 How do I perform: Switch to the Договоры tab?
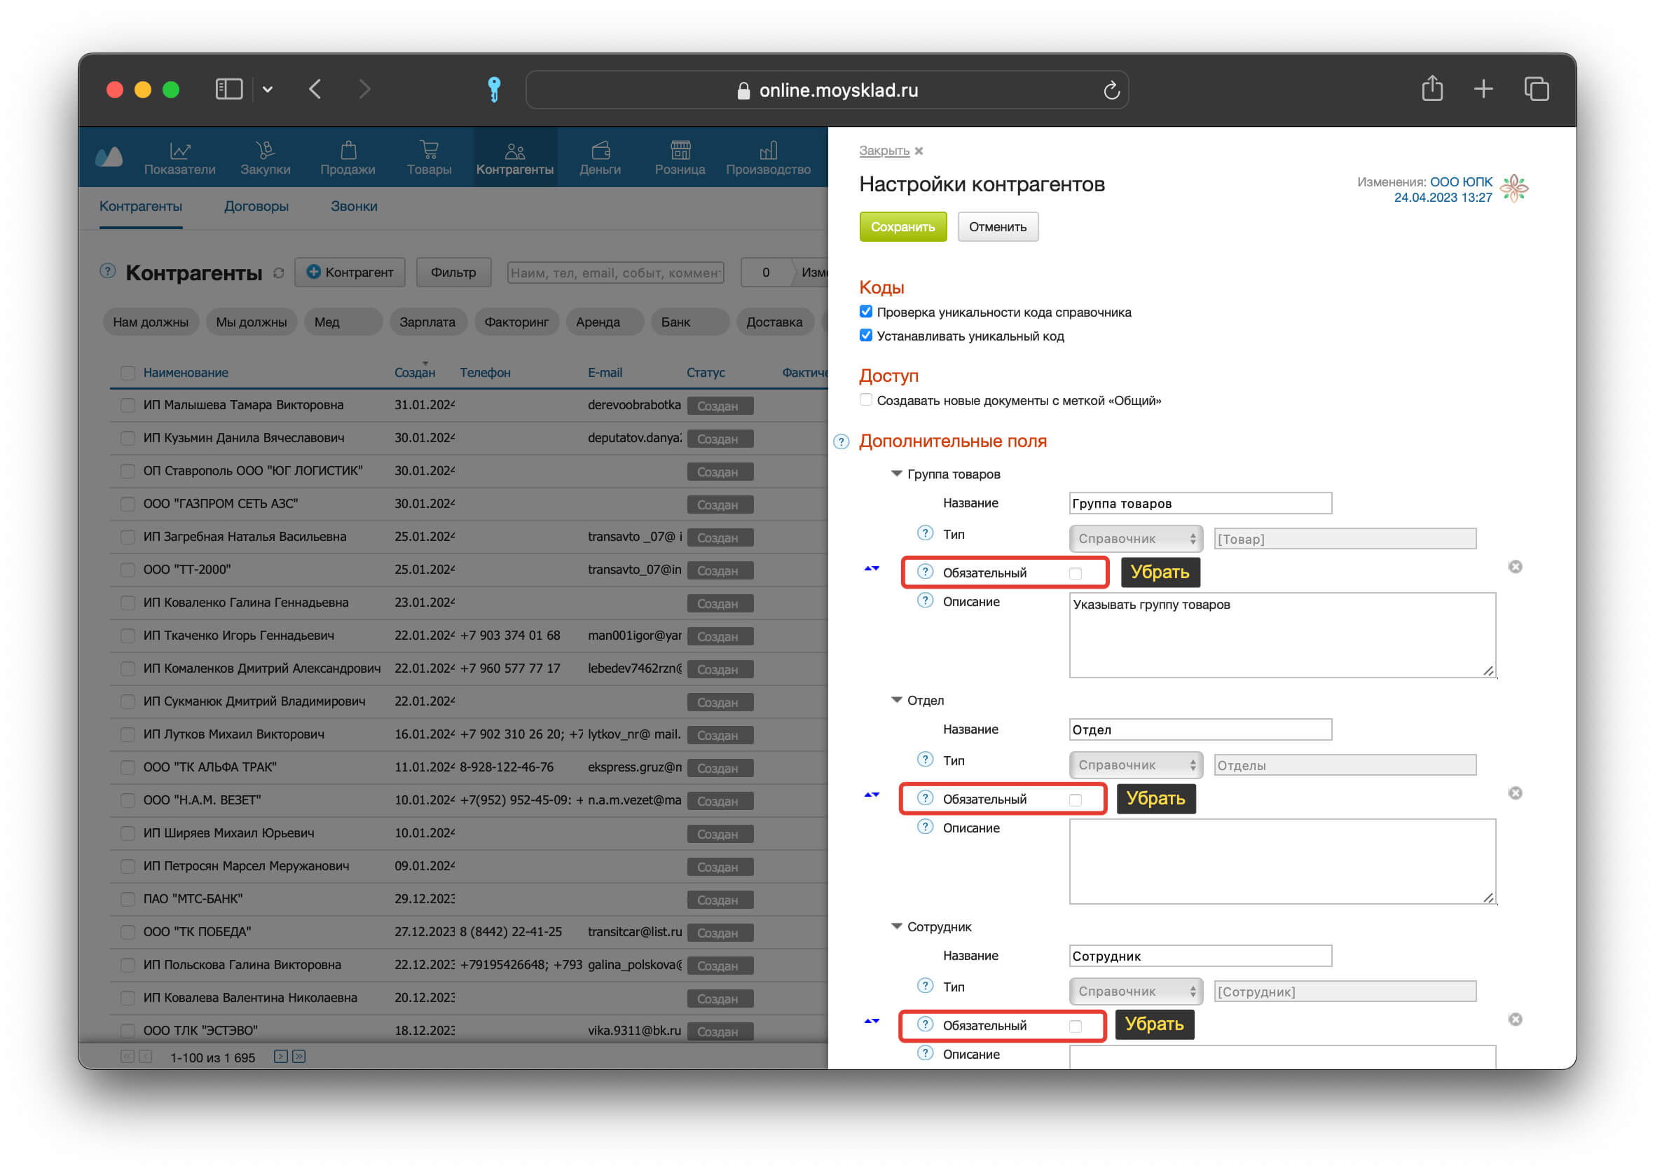pyautogui.click(x=256, y=207)
